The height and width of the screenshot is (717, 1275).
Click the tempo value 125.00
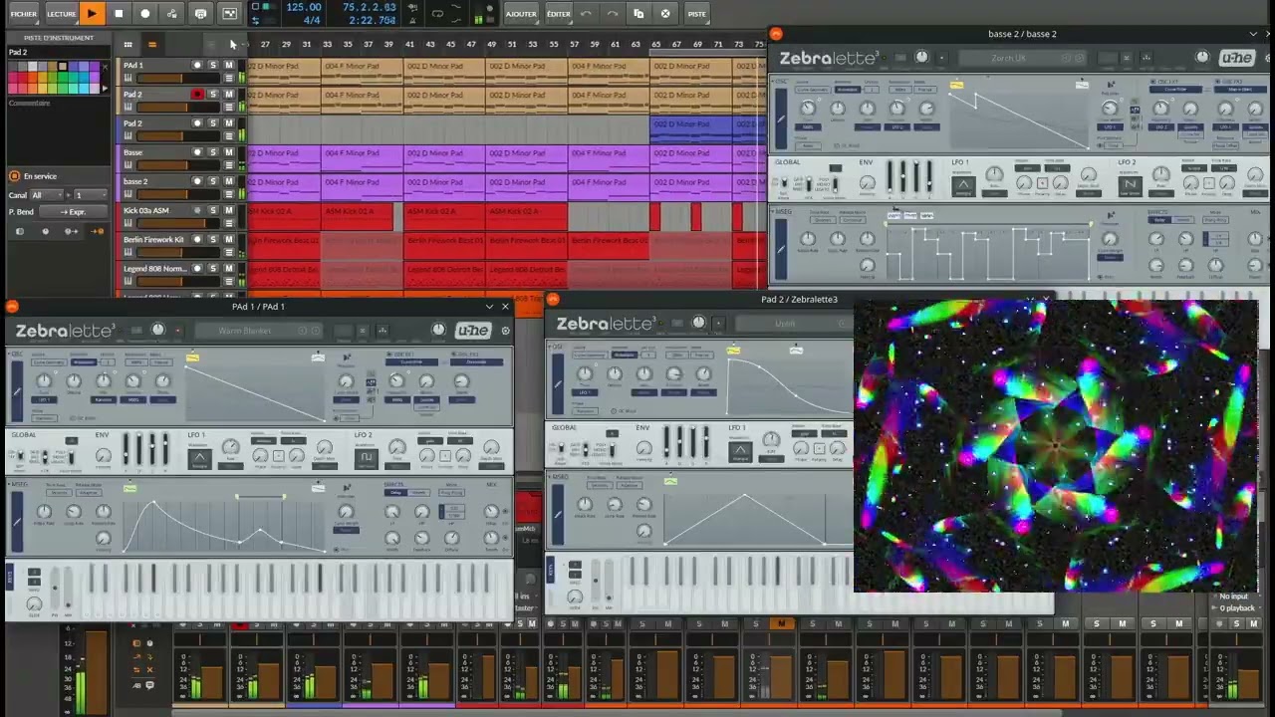(304, 8)
